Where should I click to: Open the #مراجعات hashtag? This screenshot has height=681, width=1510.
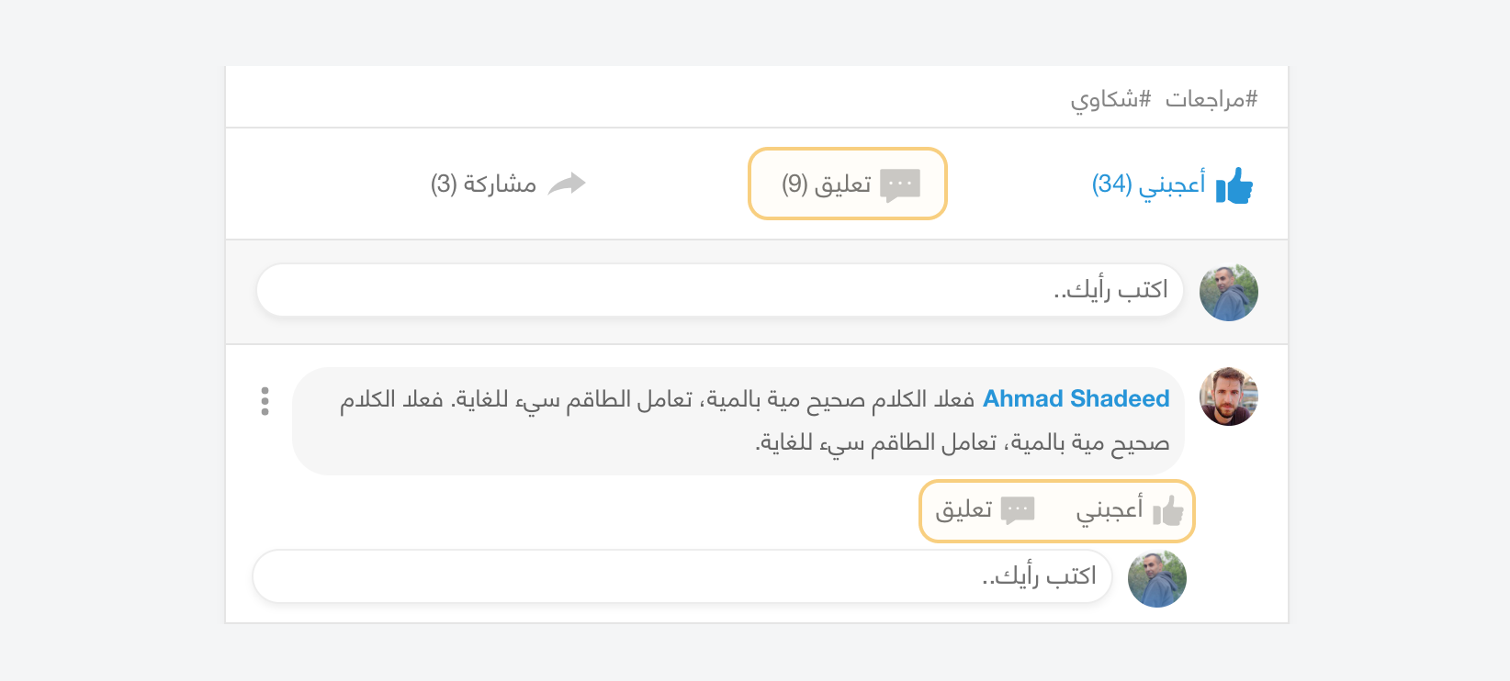click(1211, 99)
